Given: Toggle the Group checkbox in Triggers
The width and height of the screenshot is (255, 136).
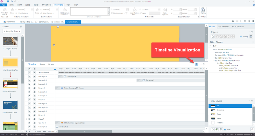Looking at the screenshot, I should click(x=241, y=37).
